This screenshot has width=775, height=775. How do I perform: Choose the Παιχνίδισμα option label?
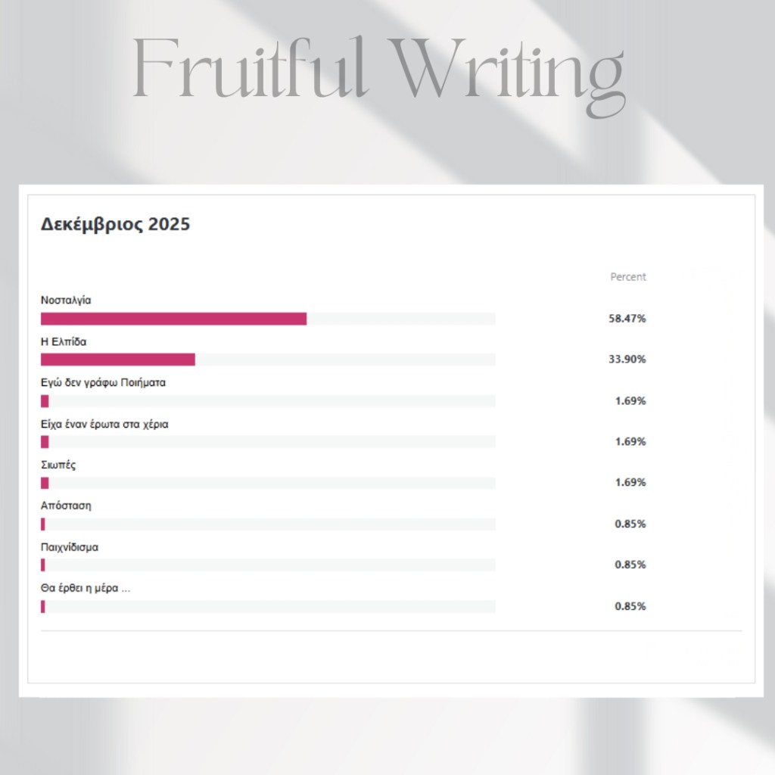[x=70, y=547]
